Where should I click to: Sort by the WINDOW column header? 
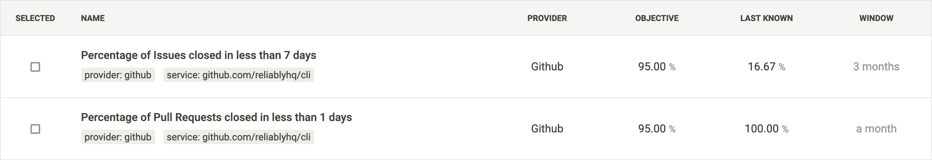click(876, 18)
